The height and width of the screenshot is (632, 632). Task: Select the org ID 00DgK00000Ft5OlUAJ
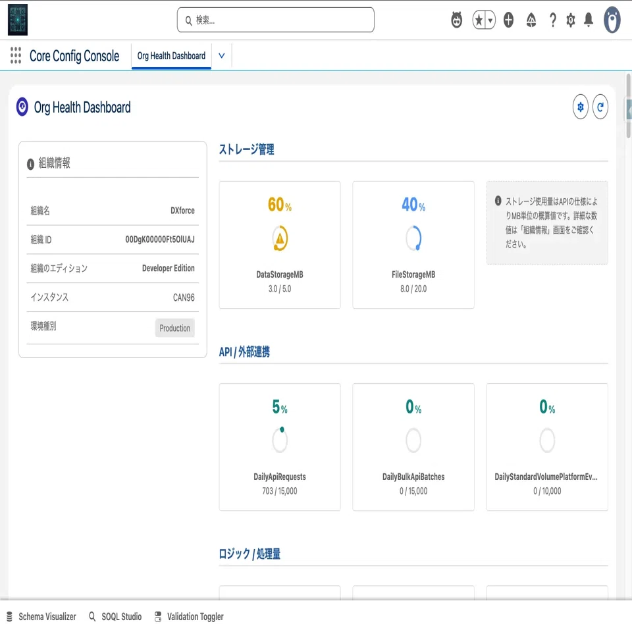click(160, 240)
